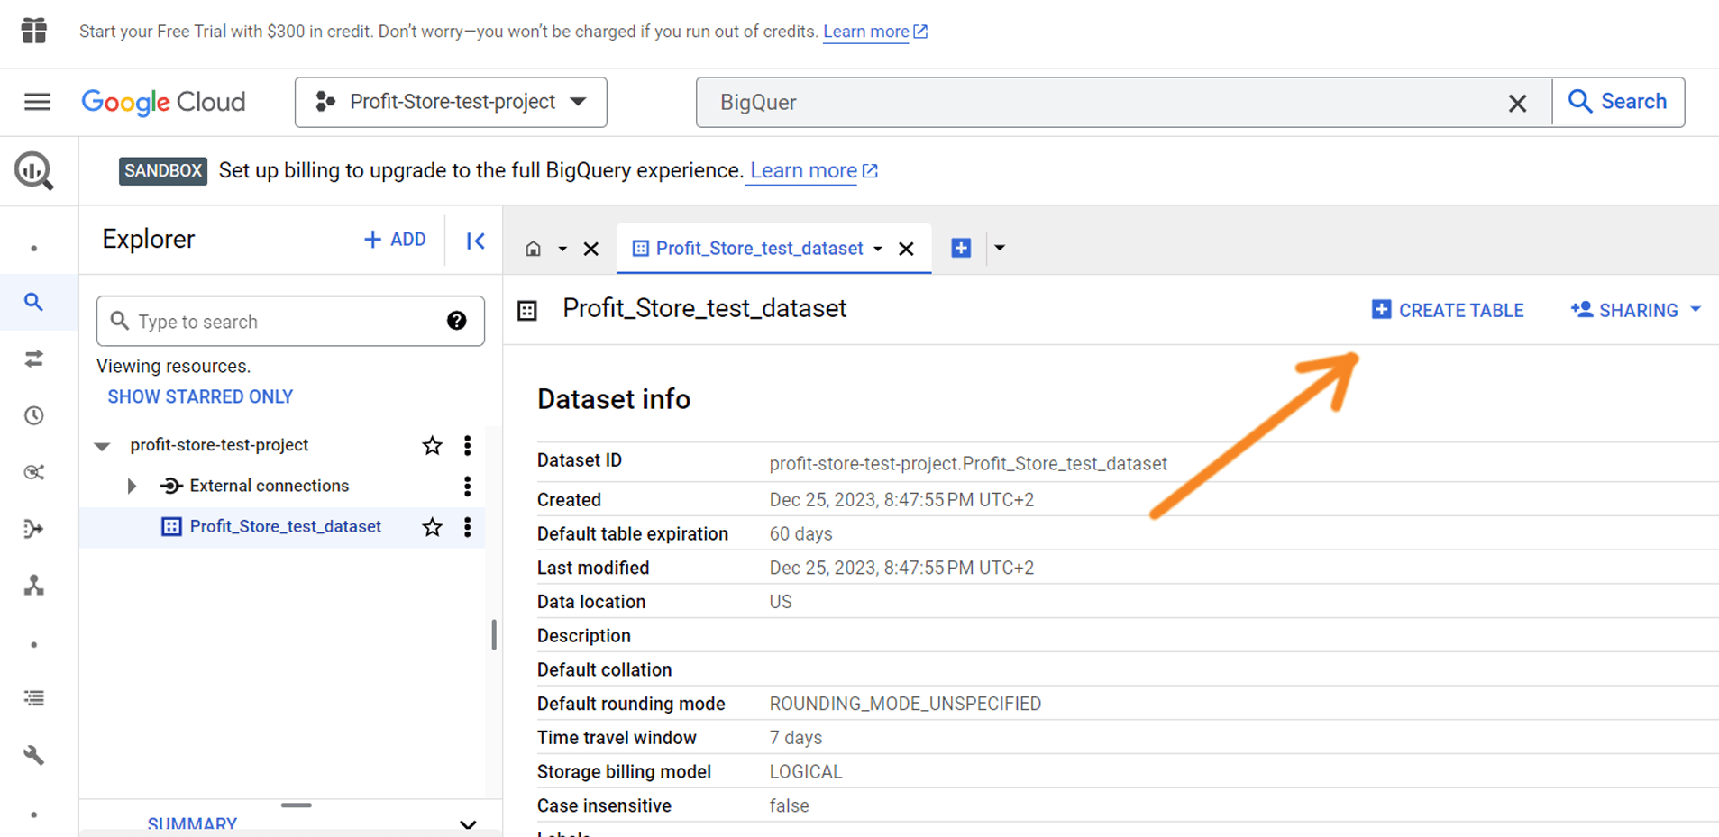Viewport: 1719px width, 837px height.
Task: Click the LOGICAL storage billing value
Action: coord(805,771)
